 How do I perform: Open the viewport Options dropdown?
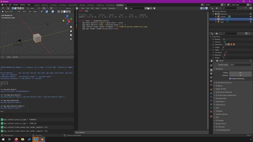pos(69,8)
